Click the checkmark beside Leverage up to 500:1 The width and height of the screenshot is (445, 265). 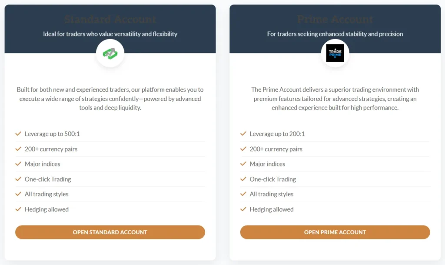click(x=18, y=134)
